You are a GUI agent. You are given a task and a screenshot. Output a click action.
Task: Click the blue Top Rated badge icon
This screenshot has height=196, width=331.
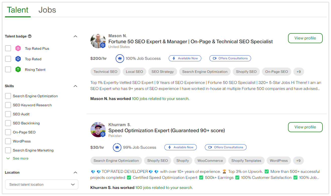point(18,59)
